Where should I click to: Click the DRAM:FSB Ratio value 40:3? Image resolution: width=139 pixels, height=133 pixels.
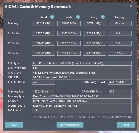point(120,91)
